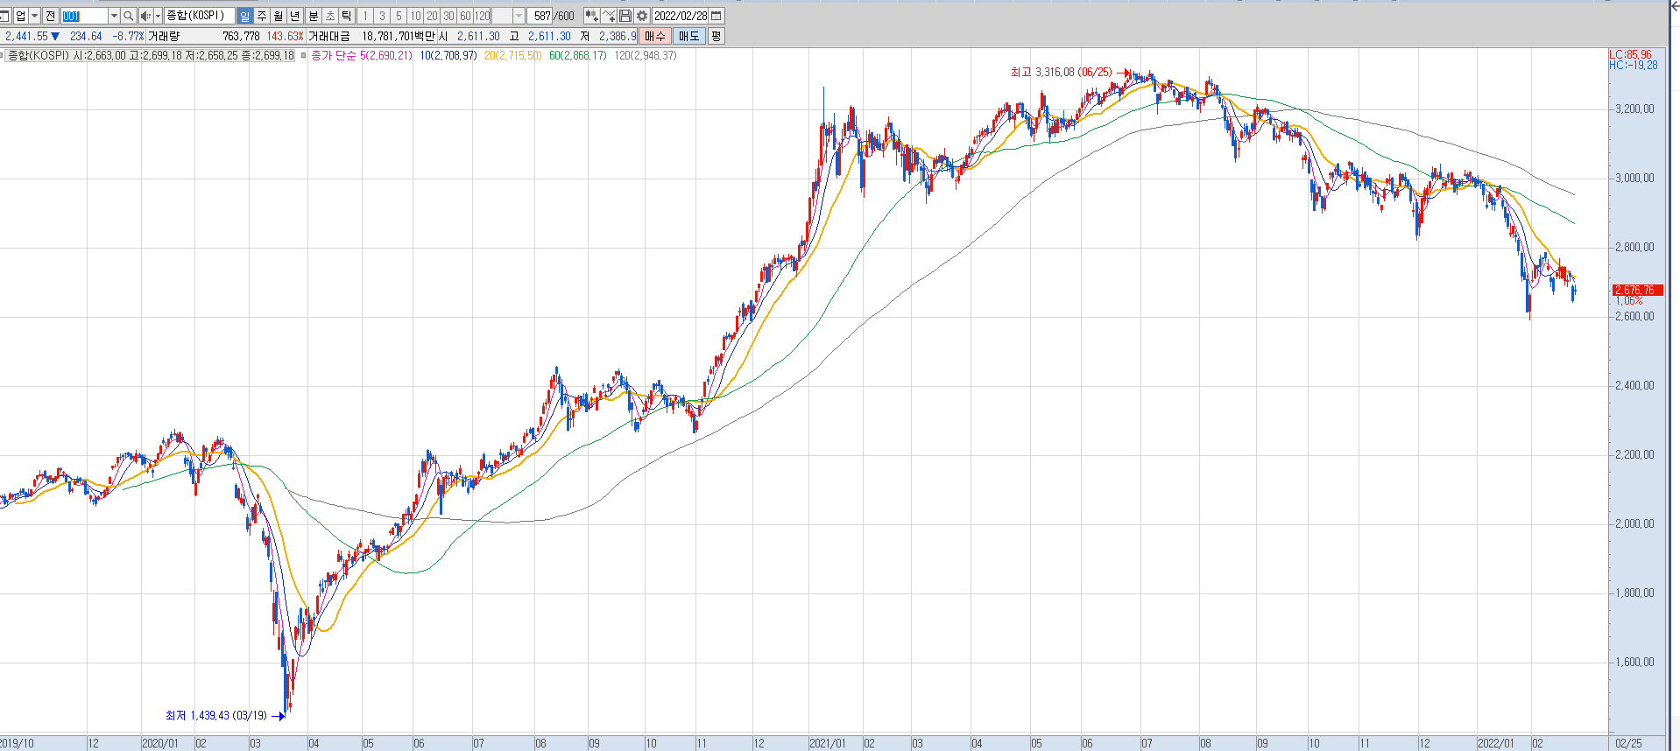1680x751 pixels.
Task: Select yearly 년 chart period
Action: coord(294,16)
